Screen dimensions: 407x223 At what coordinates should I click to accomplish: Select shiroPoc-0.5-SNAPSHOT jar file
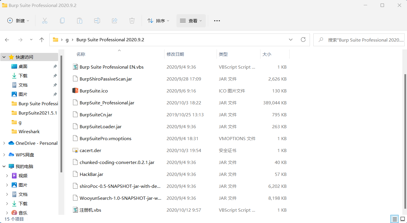pyautogui.click(x=120, y=186)
